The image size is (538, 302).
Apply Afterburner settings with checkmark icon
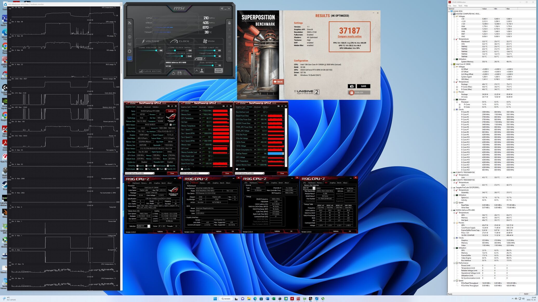click(x=185, y=73)
